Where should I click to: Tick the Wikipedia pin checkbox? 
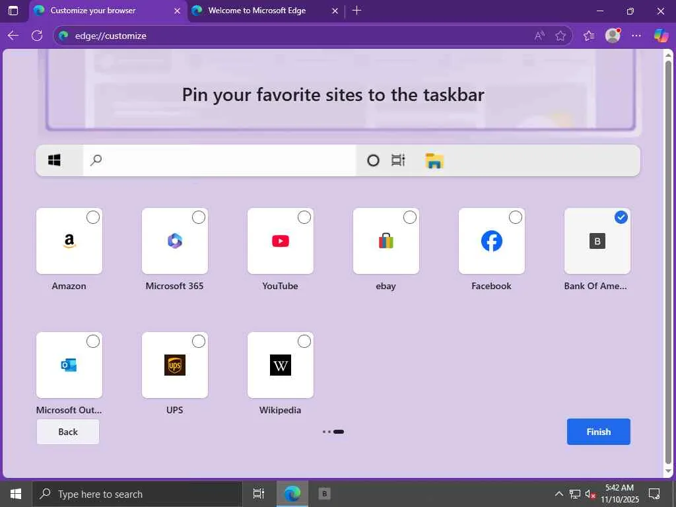point(304,341)
